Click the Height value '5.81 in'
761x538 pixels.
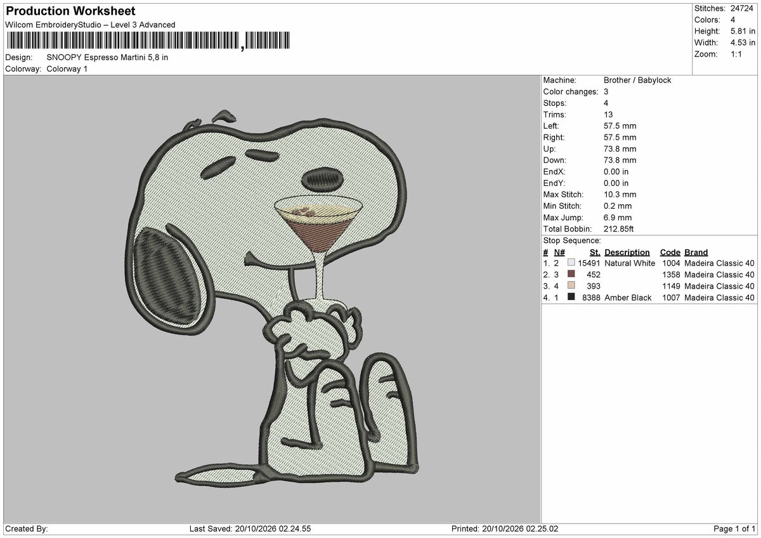click(743, 31)
